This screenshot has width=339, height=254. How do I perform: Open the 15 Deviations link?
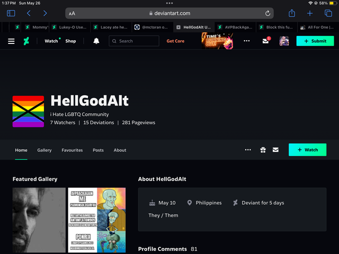point(99,123)
